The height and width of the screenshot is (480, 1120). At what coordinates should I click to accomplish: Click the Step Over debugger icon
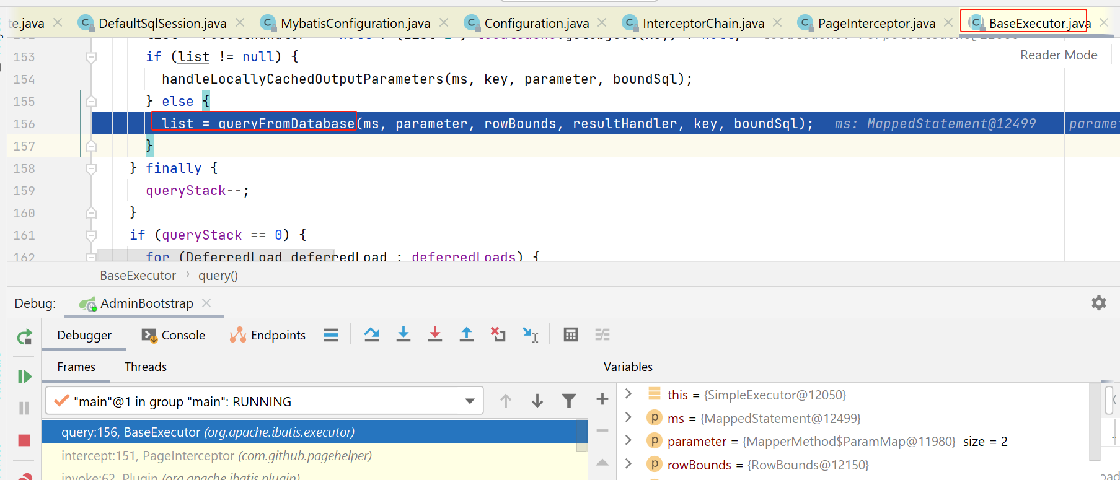pos(372,335)
